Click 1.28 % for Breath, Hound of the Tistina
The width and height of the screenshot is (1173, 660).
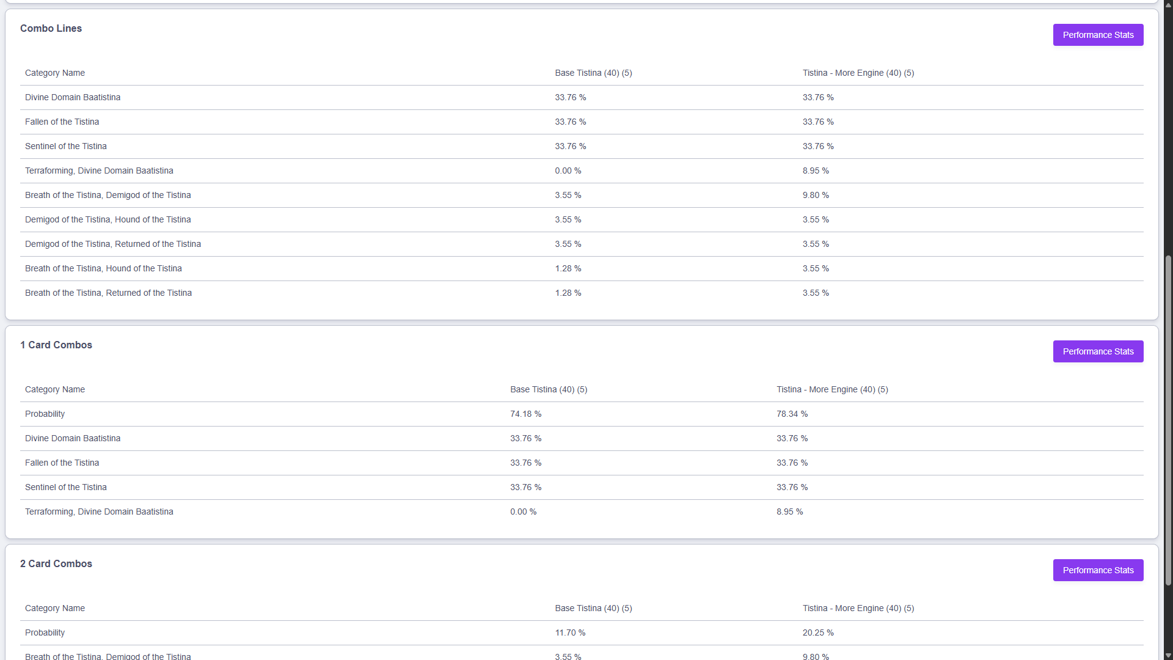(568, 268)
